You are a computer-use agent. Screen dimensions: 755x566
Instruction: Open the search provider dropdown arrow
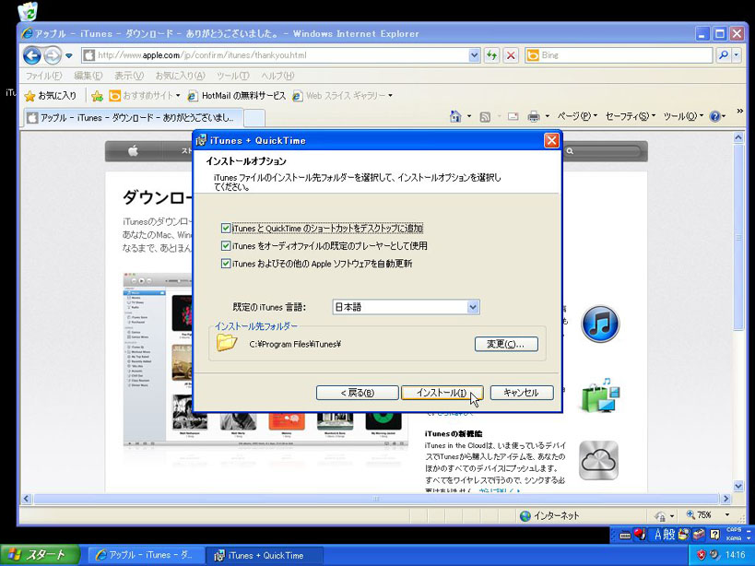(737, 55)
